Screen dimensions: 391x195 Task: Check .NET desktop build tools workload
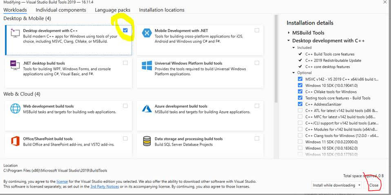pyautogui.click(x=125, y=63)
